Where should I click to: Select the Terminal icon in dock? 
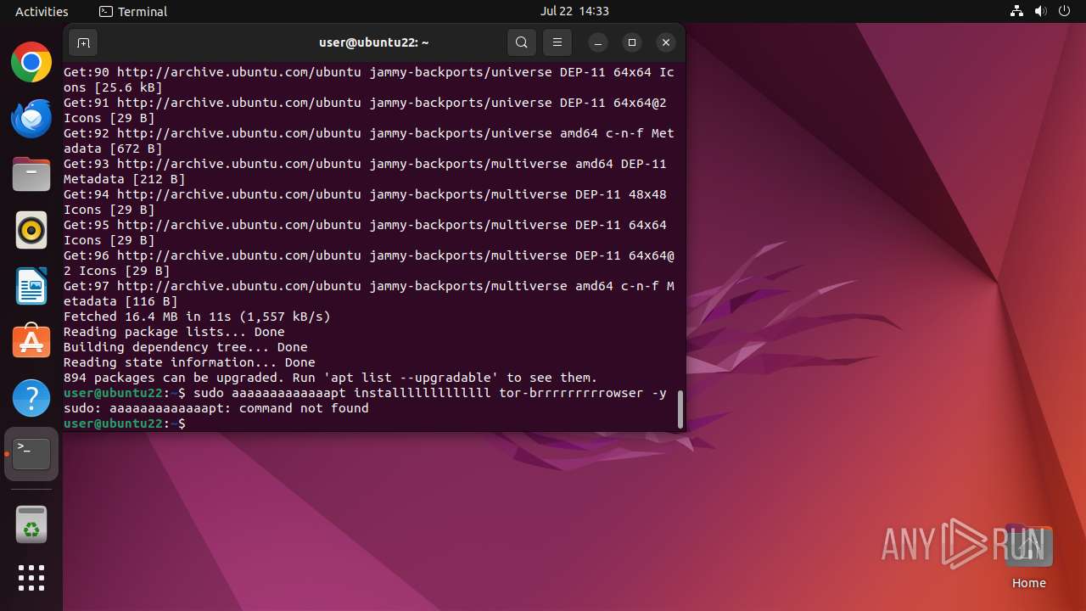tap(31, 454)
